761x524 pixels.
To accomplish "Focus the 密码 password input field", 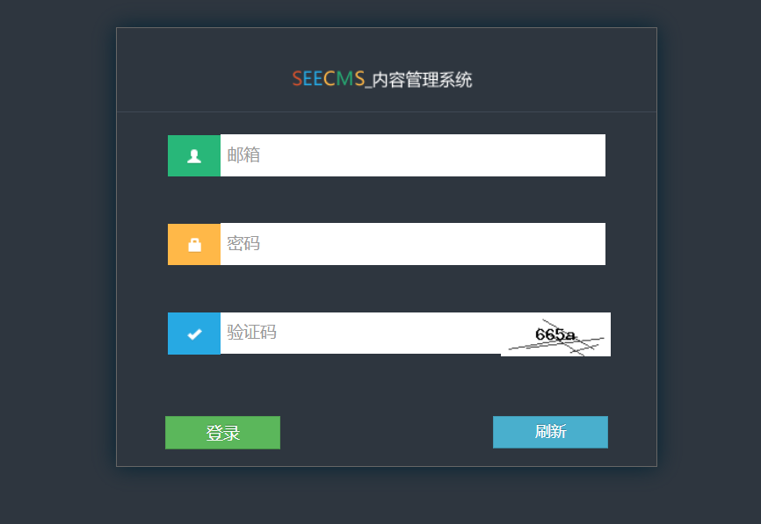I will 413,244.
